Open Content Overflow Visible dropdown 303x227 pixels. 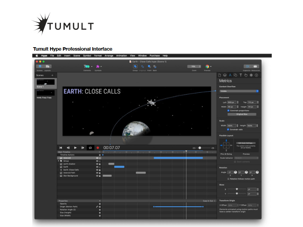pyautogui.click(x=239, y=91)
